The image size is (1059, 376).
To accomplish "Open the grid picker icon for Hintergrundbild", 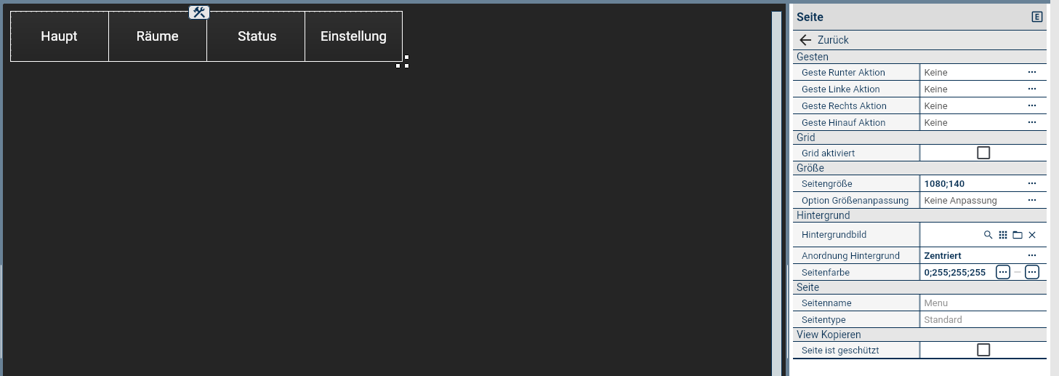I will (1003, 235).
